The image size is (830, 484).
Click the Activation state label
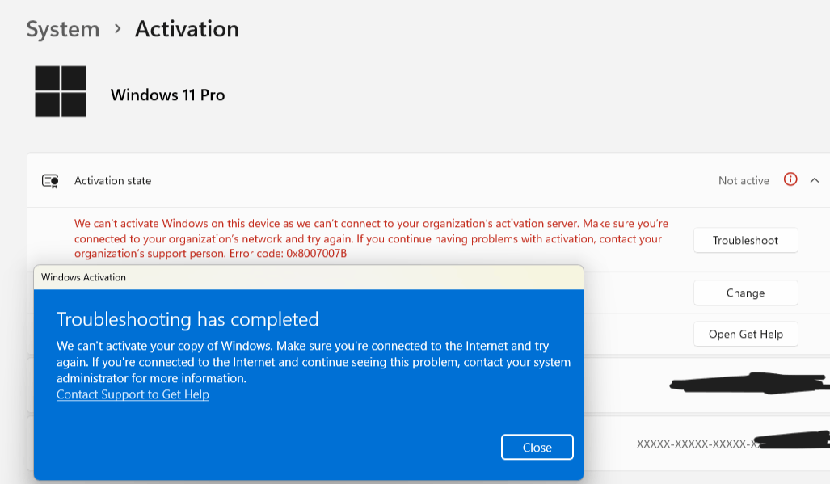point(113,180)
